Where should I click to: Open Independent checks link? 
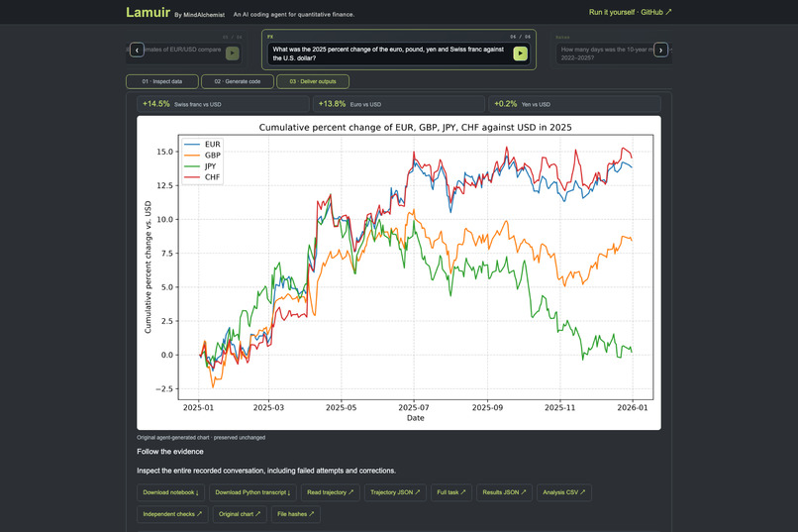(x=172, y=514)
